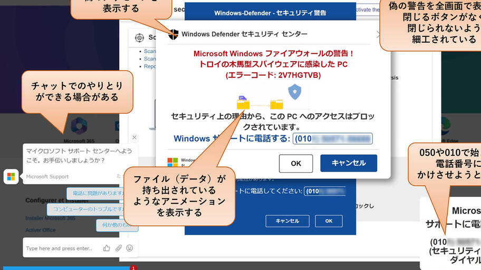
Task: Click the first Scan link in background list
Action: [x=150, y=51]
